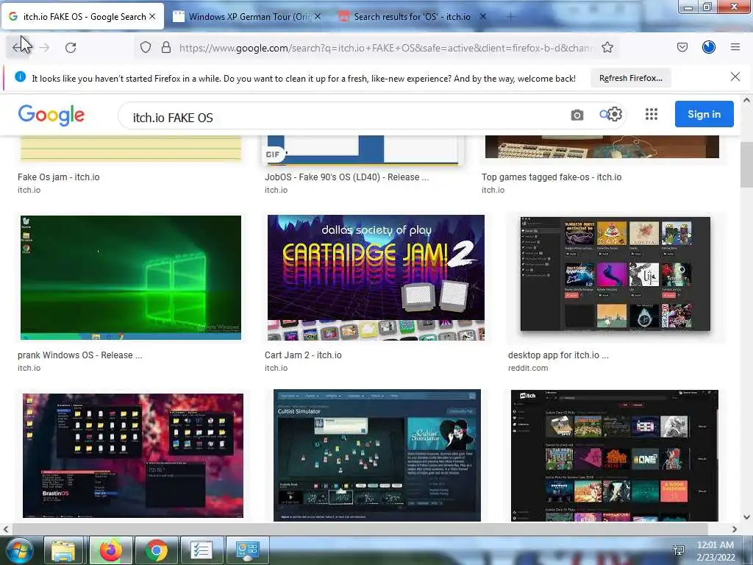Screen dimensions: 753x565
Task: Open Cart Jam 2 - itch.io link
Action: tap(303, 355)
